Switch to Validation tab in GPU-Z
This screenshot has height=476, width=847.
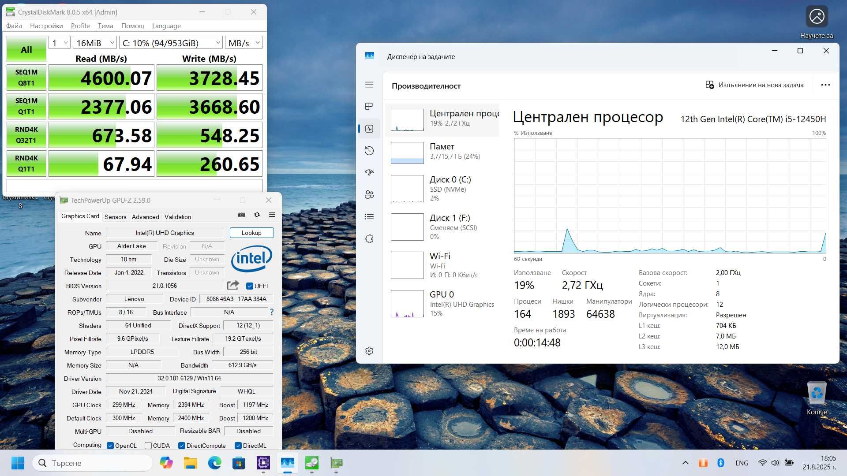[x=178, y=217]
